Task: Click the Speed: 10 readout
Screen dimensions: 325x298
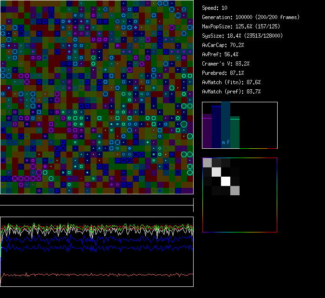Action: 214,8
